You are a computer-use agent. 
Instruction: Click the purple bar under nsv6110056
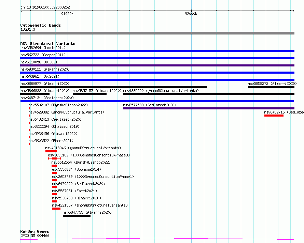click(x=157, y=65)
